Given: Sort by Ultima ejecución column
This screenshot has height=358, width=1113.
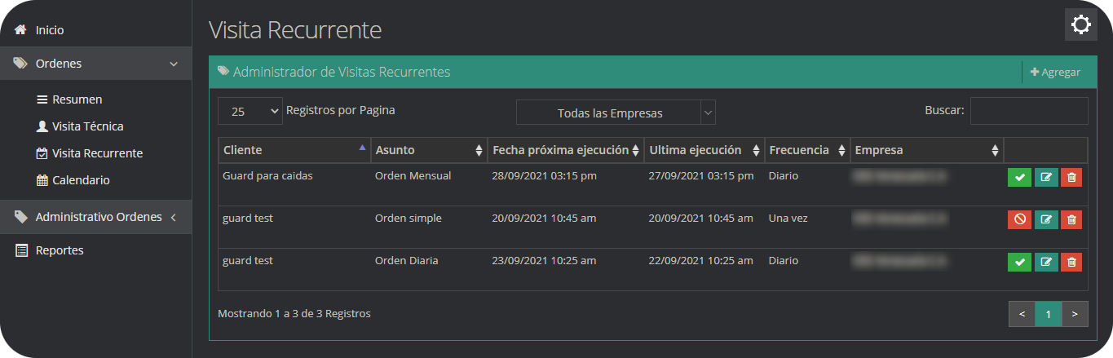Looking at the screenshot, I should pyautogui.click(x=704, y=150).
